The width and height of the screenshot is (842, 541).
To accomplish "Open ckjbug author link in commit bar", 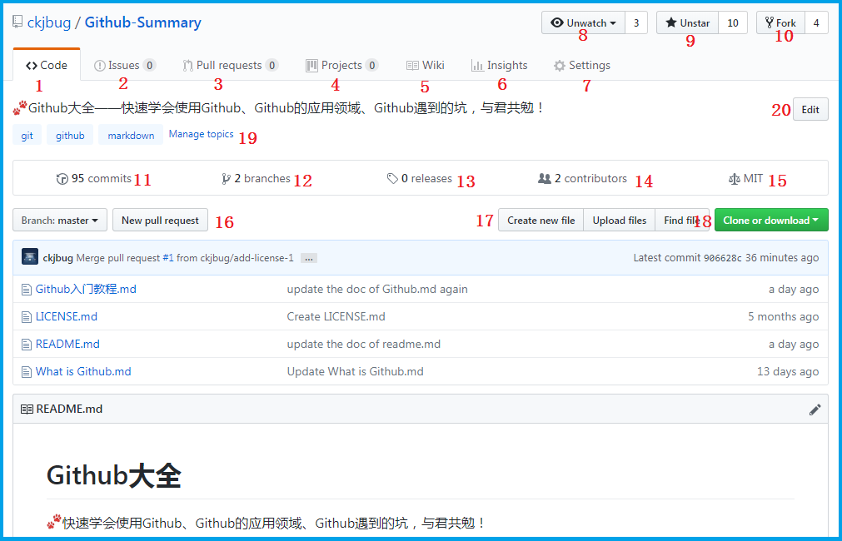I will point(58,258).
